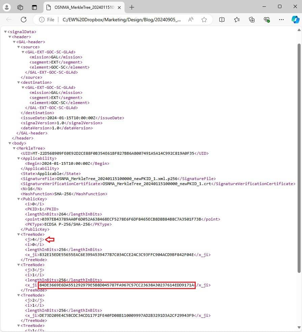Click the PKType ECDSA P-256/SHA-256 line

(x=68, y=224)
